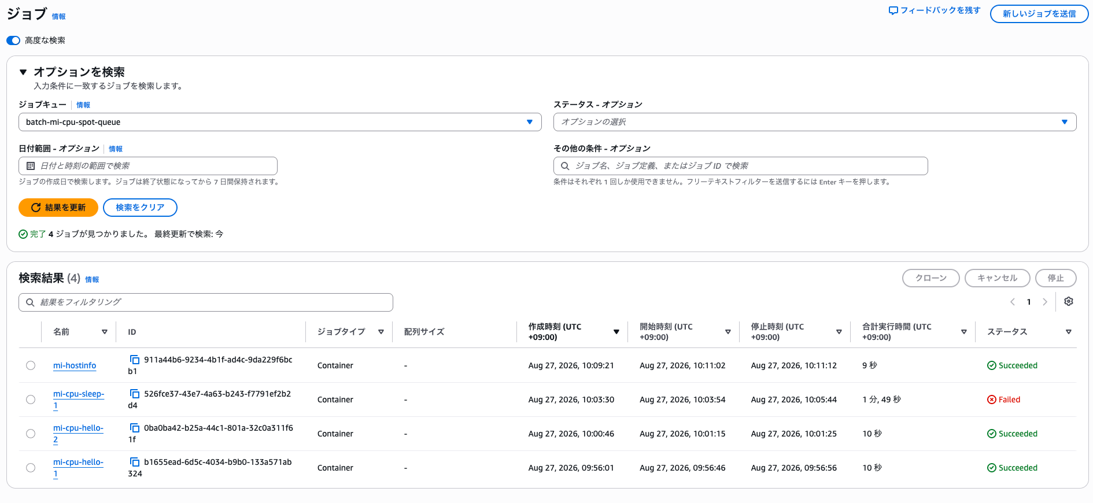This screenshot has width=1093, height=503.
Task: Open the job queue dropdown
Action: (x=280, y=122)
